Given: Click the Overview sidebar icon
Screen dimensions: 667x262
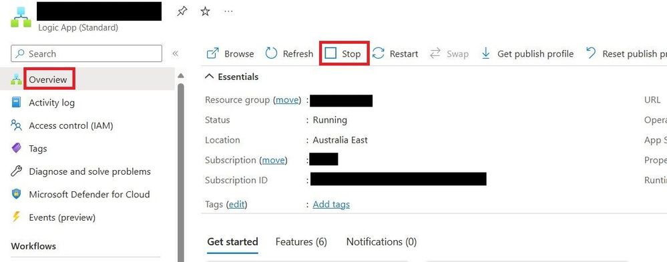Looking at the screenshot, I should click(16, 79).
